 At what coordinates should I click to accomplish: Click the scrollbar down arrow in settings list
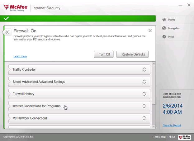point(154,126)
